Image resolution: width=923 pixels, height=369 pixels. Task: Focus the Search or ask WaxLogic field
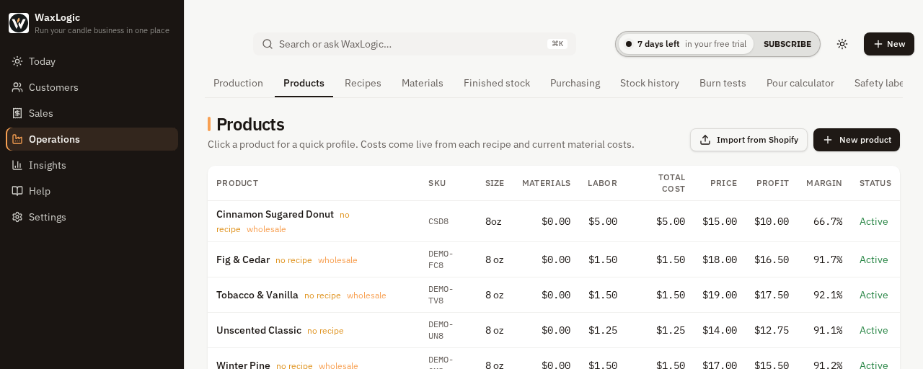coord(414,44)
